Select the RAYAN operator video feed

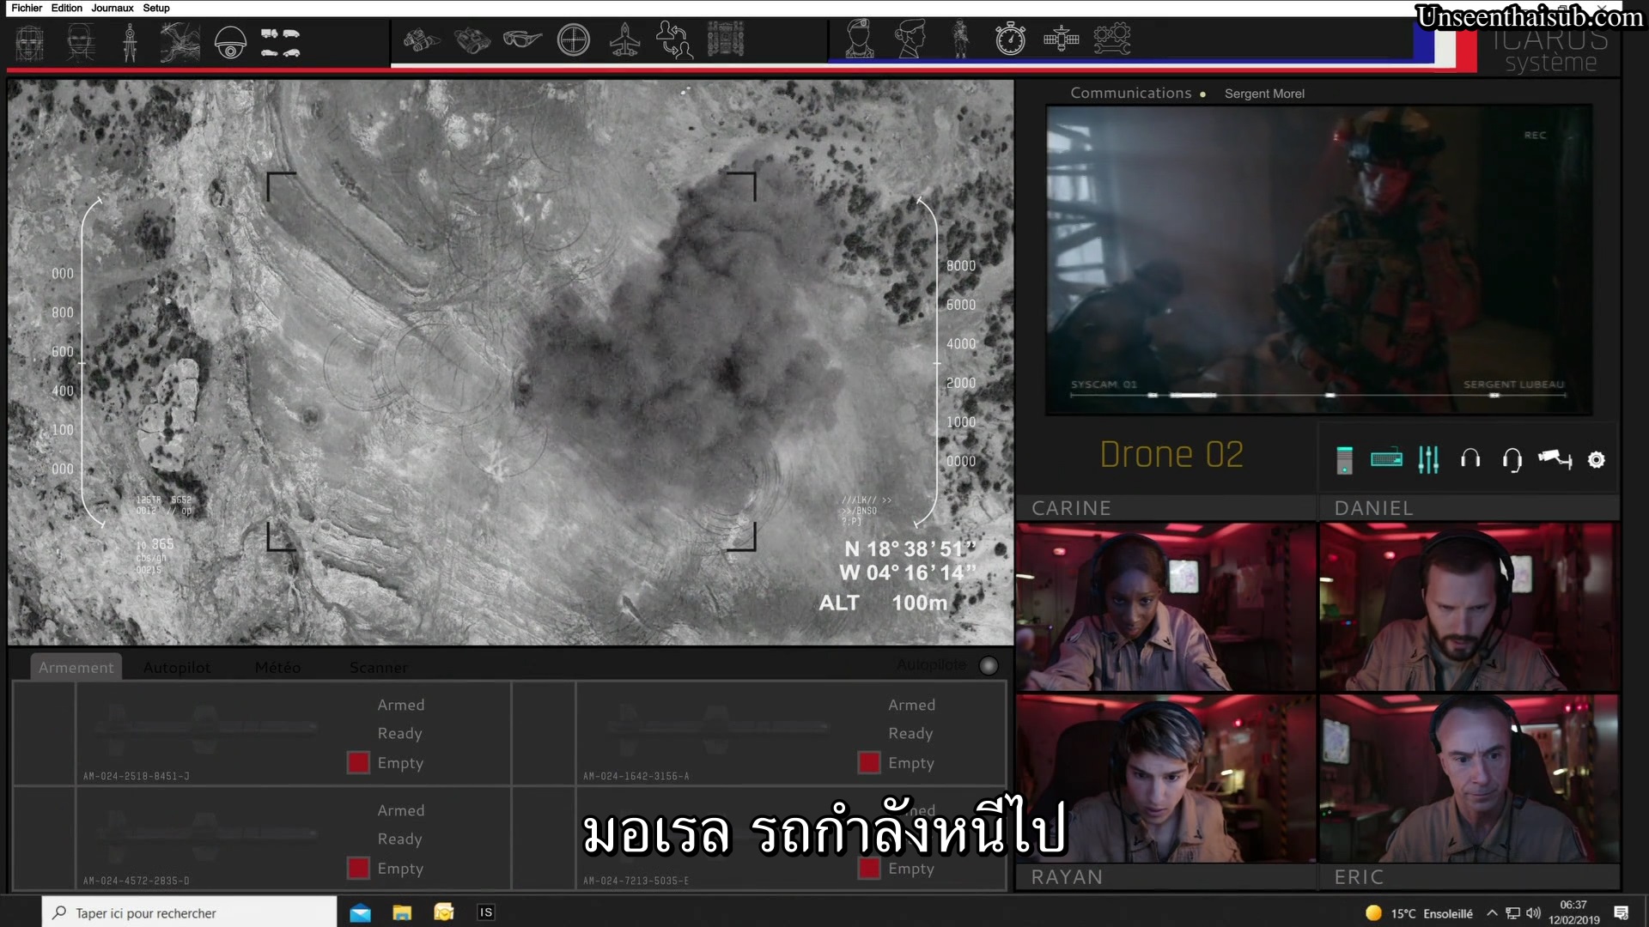pos(1165,779)
